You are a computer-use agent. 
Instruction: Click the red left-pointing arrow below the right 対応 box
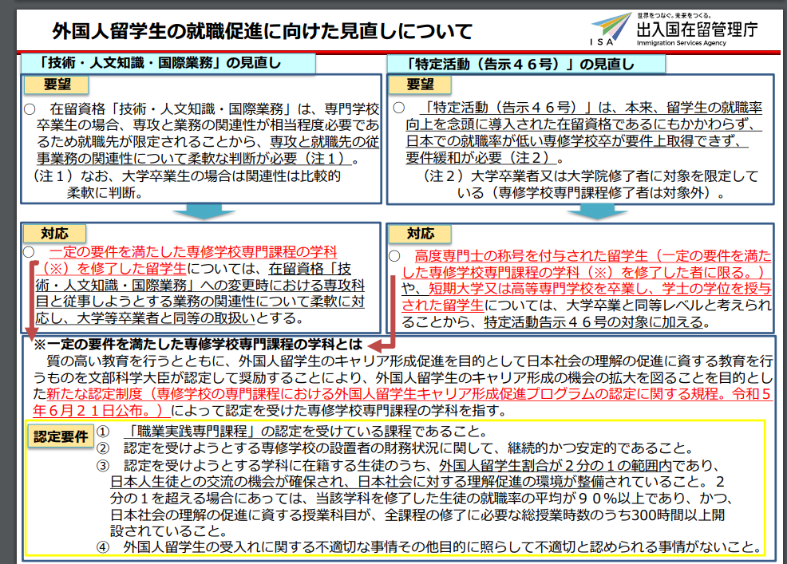[x=383, y=343]
